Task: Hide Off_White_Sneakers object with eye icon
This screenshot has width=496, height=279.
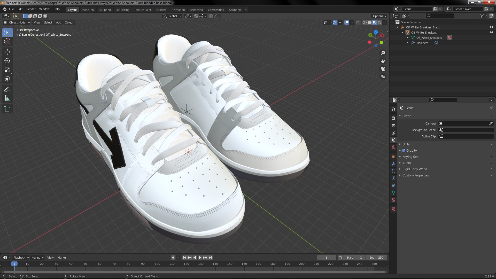Action: (x=491, y=32)
